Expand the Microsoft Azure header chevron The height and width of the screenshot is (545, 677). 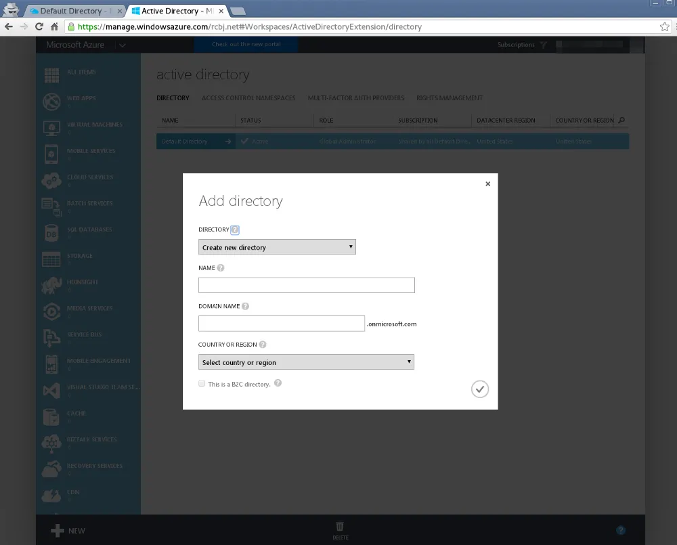pyautogui.click(x=123, y=45)
